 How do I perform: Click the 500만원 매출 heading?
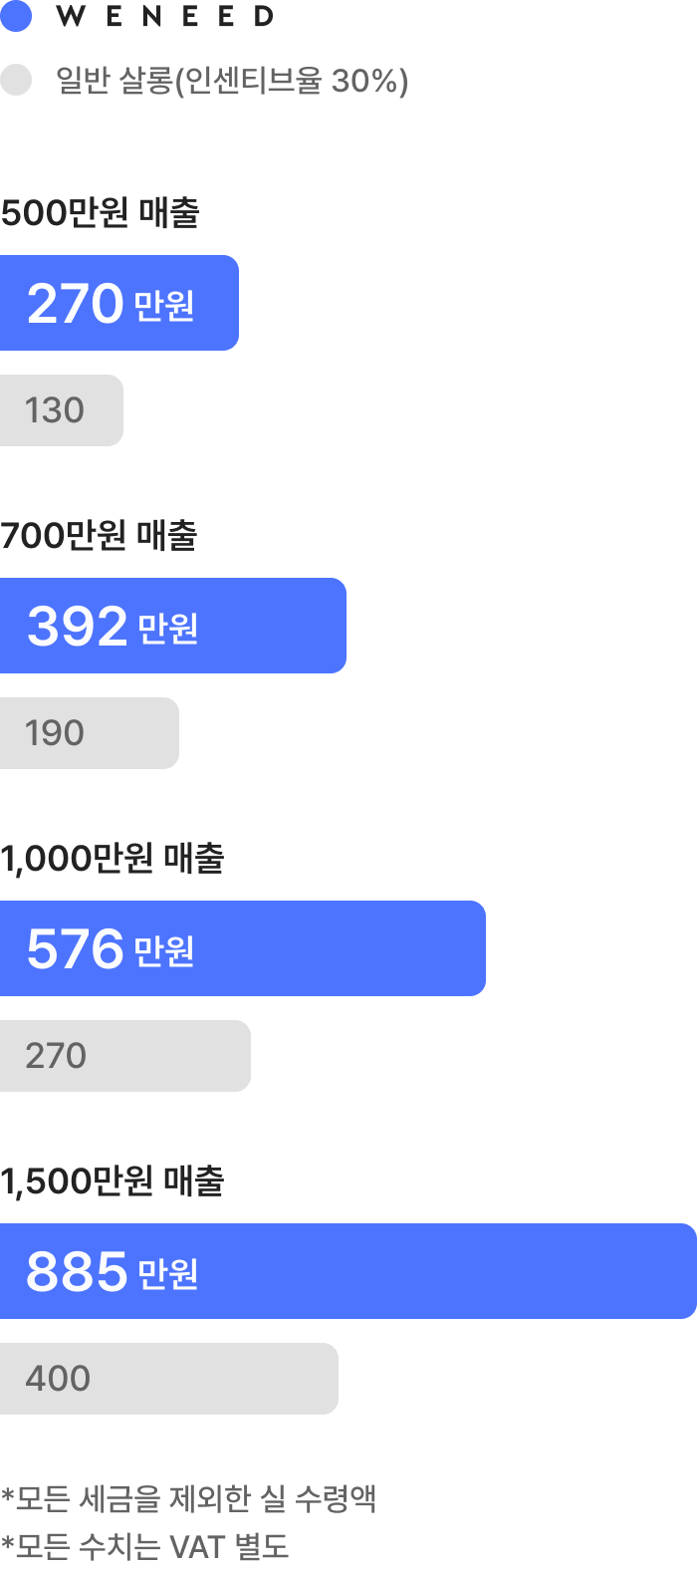(x=100, y=212)
